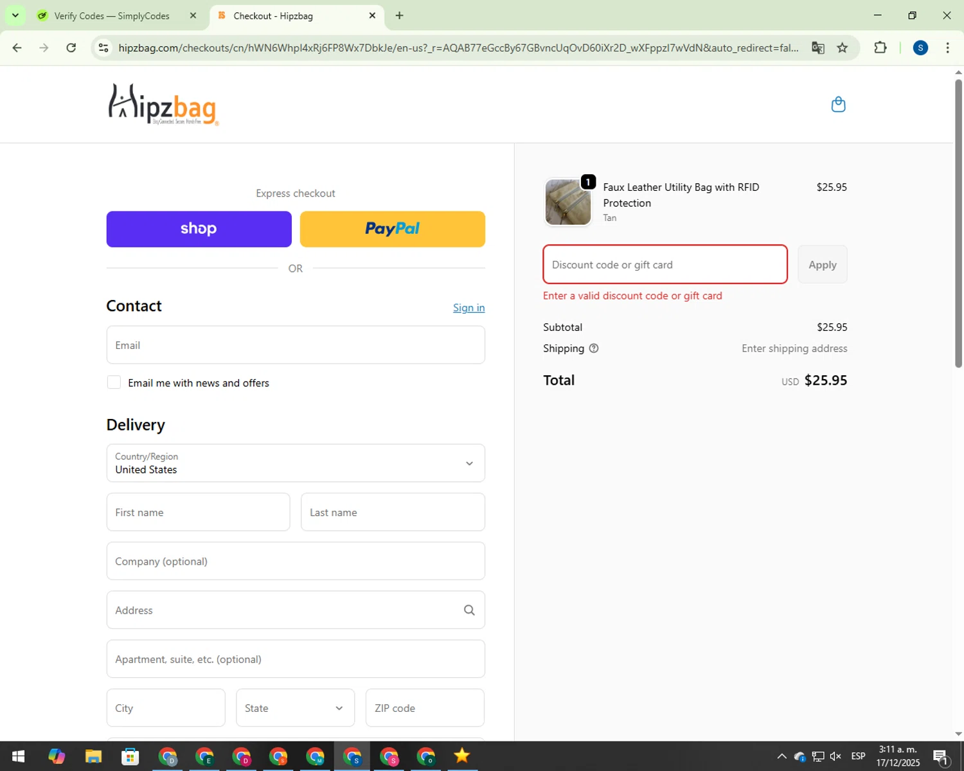Image resolution: width=964 pixels, height=771 pixels.
Task: Click the Apply discount button
Action: (x=823, y=264)
